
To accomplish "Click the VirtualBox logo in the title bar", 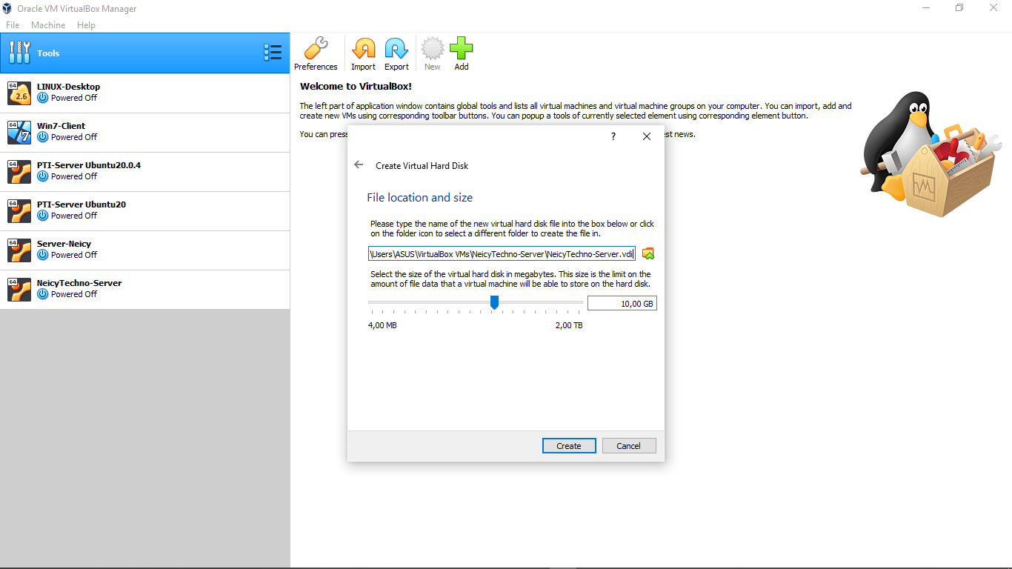I will (x=7, y=8).
